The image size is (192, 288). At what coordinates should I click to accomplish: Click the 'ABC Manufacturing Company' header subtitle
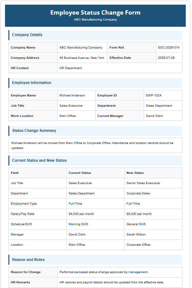coord(95,20)
